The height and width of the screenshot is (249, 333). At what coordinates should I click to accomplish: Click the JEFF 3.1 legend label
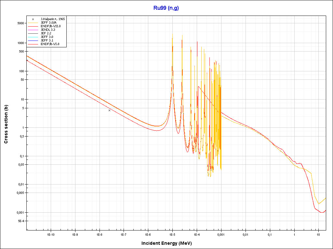(x=47, y=40)
